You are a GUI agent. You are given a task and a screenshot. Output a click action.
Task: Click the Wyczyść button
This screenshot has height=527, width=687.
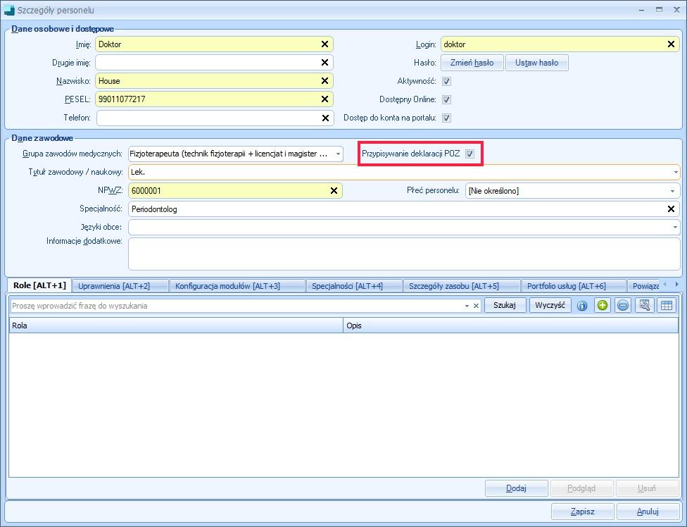tap(550, 305)
